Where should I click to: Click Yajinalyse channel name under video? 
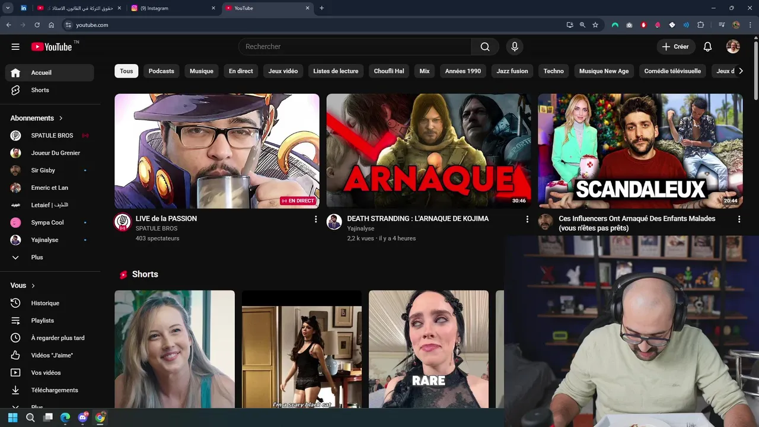pyautogui.click(x=361, y=228)
